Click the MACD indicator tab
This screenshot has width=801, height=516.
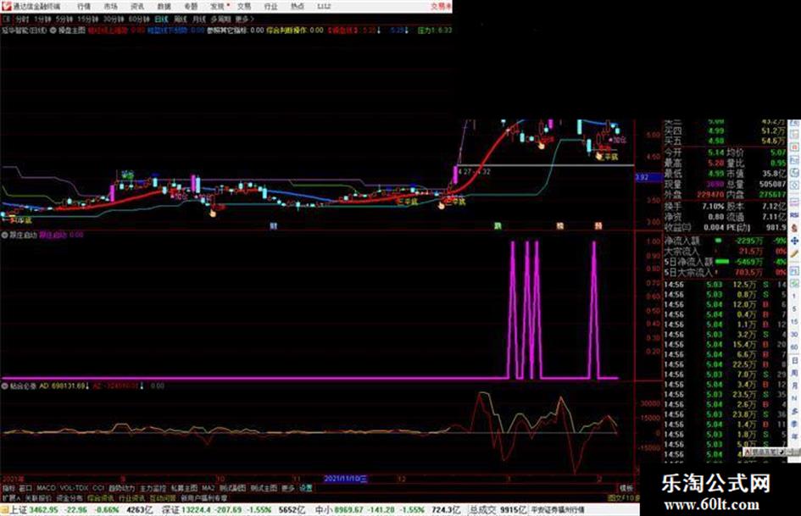pyautogui.click(x=46, y=488)
